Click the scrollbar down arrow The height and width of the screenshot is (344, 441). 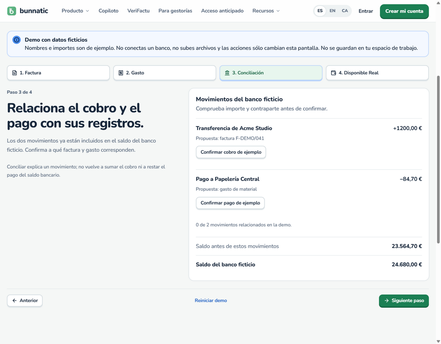point(438,341)
